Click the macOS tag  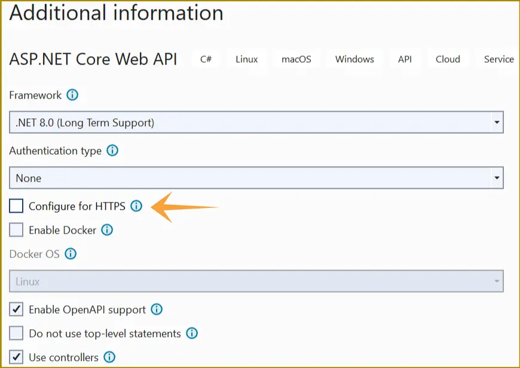coord(296,59)
